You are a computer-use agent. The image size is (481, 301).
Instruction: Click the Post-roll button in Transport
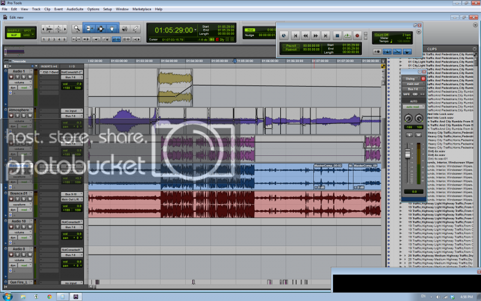coord(290,49)
